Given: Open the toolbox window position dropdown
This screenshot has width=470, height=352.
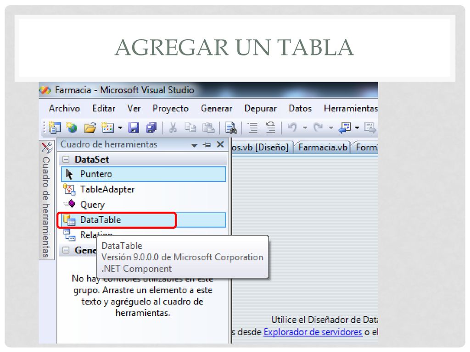Looking at the screenshot, I should pos(194,145).
